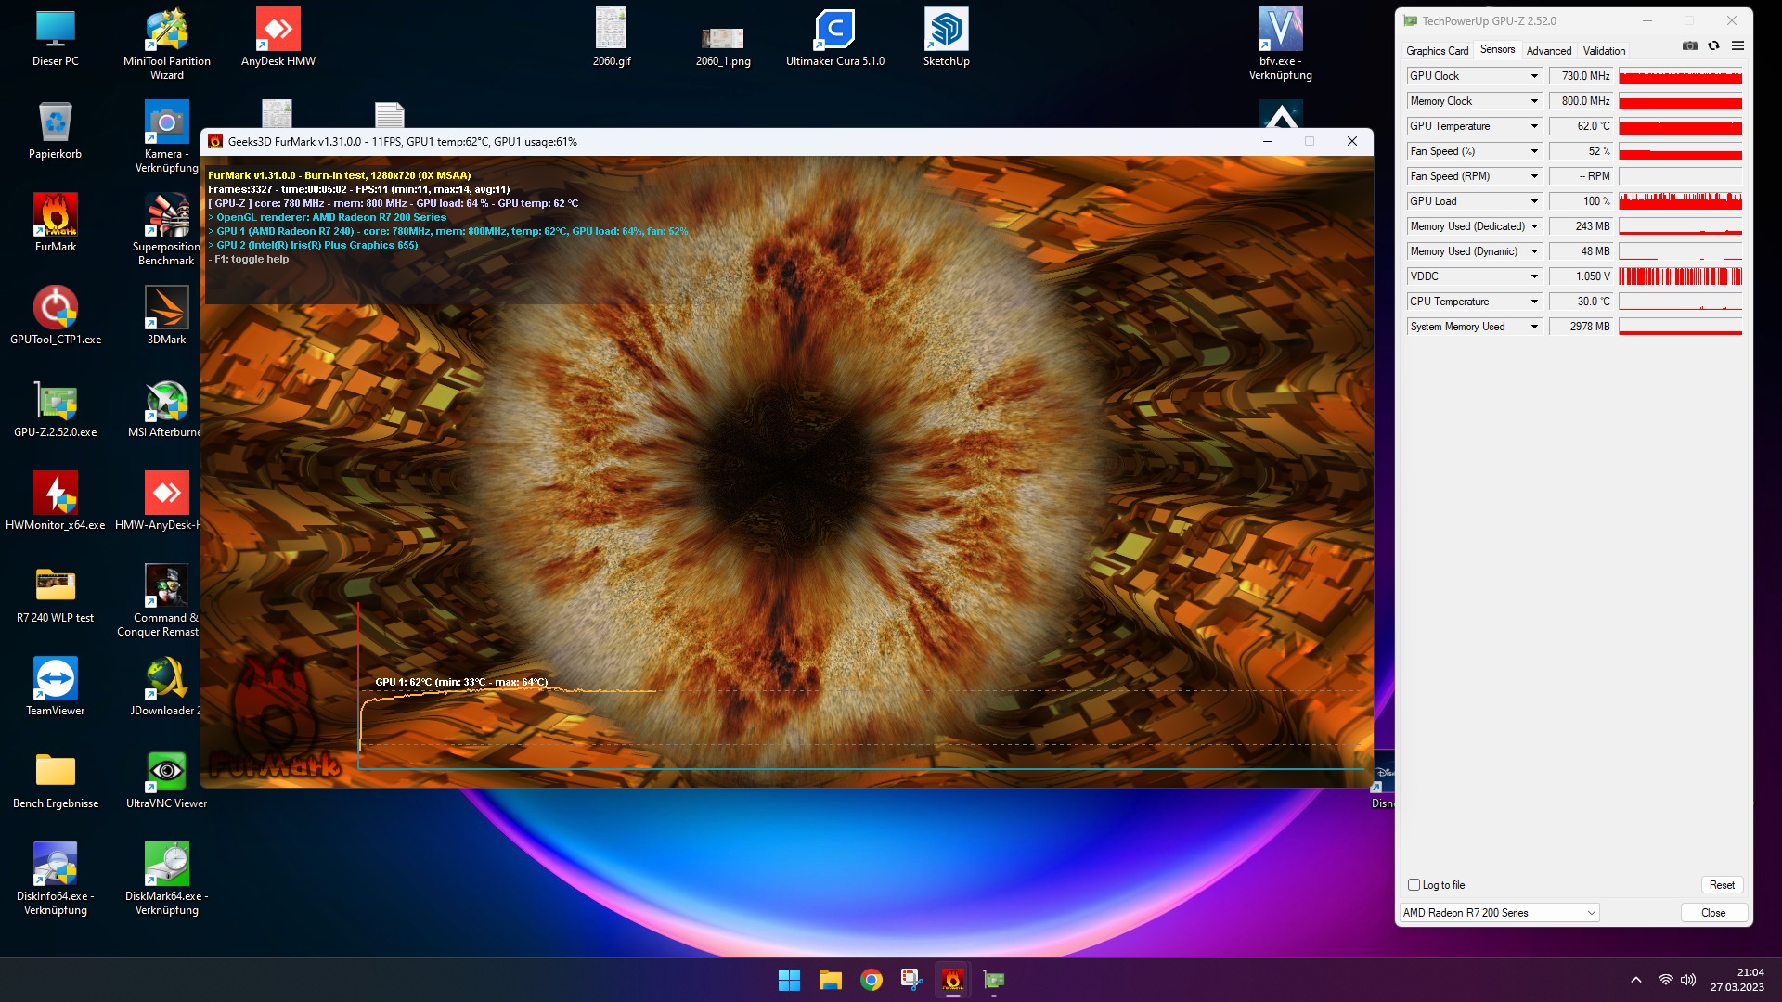This screenshot has height=1002, width=1782.
Task: Click the GPU-Z screenshot camera icon
Action: (x=1690, y=45)
